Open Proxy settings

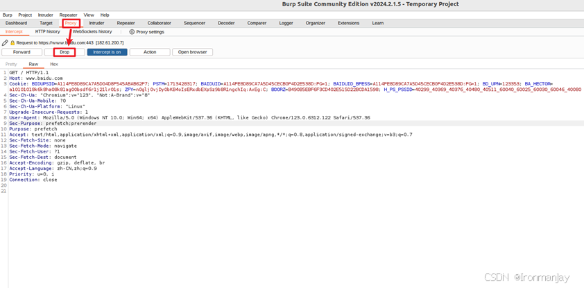tap(147, 32)
